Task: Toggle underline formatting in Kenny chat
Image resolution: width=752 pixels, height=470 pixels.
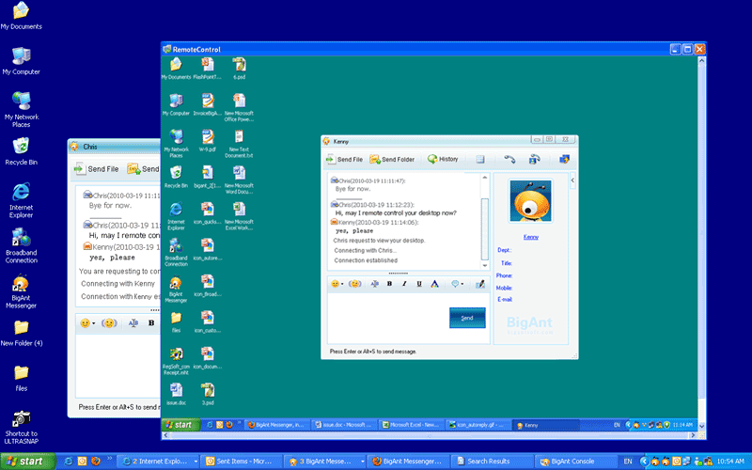Action: [419, 284]
